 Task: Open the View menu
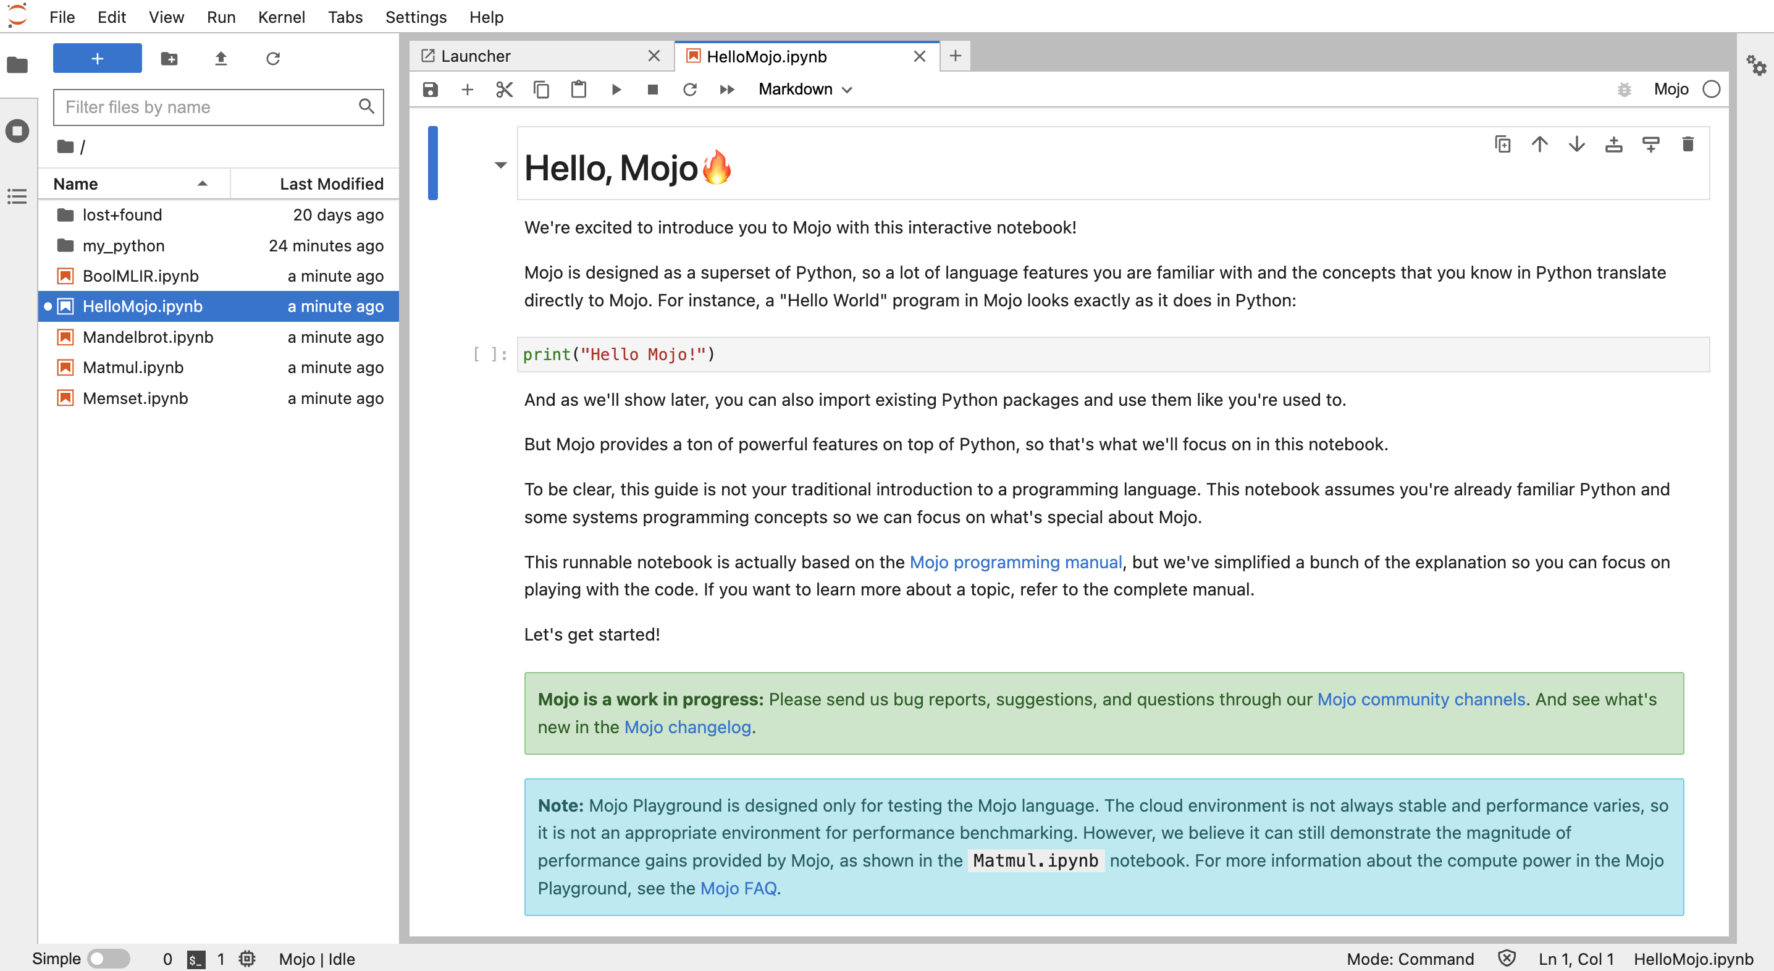coord(166,17)
